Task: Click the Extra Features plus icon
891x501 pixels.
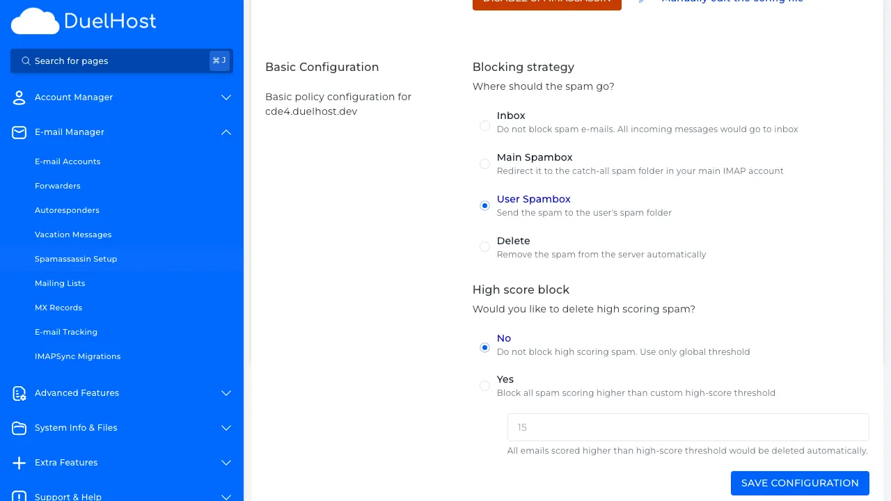Action: [19, 463]
